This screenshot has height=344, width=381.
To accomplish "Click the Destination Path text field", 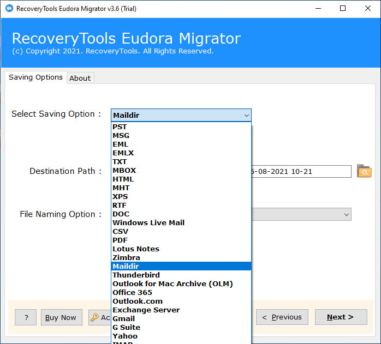I will pyautogui.click(x=301, y=172).
